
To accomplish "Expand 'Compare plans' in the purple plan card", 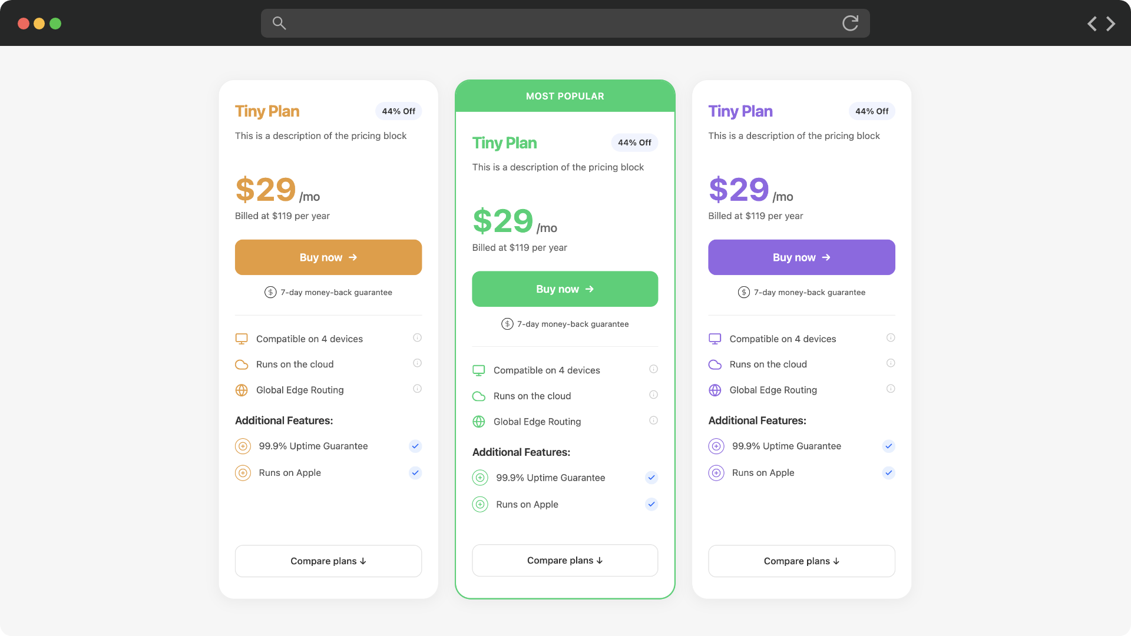I will tap(801, 561).
